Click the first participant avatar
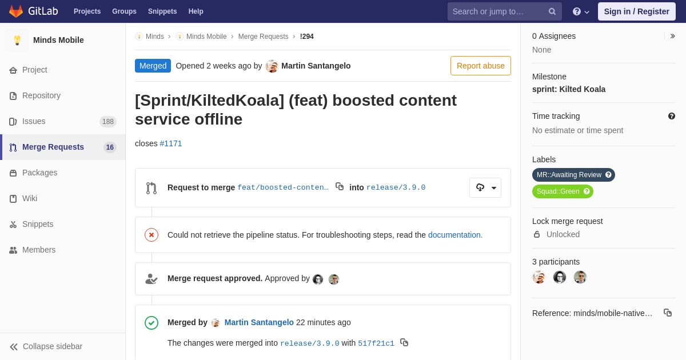 coord(539,277)
